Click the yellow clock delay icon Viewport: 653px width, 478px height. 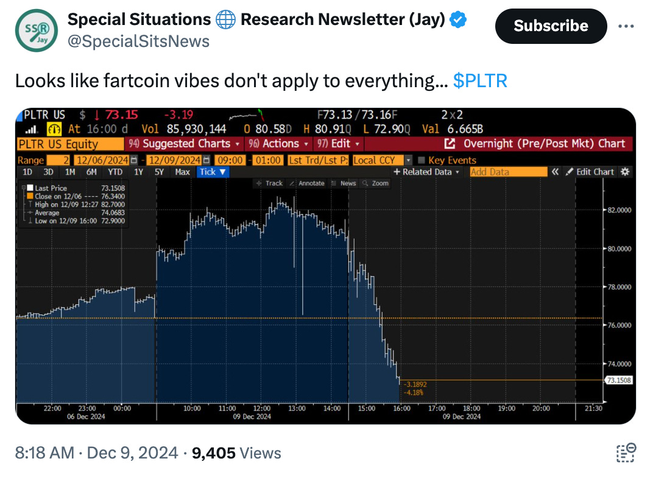54,129
